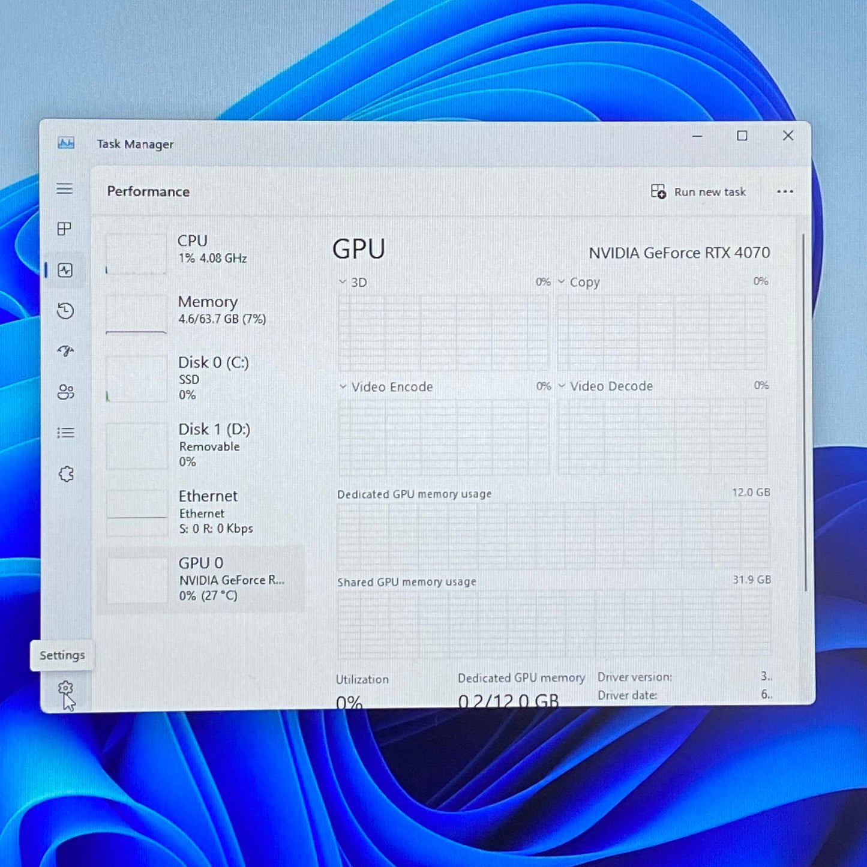867x867 pixels.
Task: Select the Performance page icon in sidebar
Action: click(x=65, y=270)
